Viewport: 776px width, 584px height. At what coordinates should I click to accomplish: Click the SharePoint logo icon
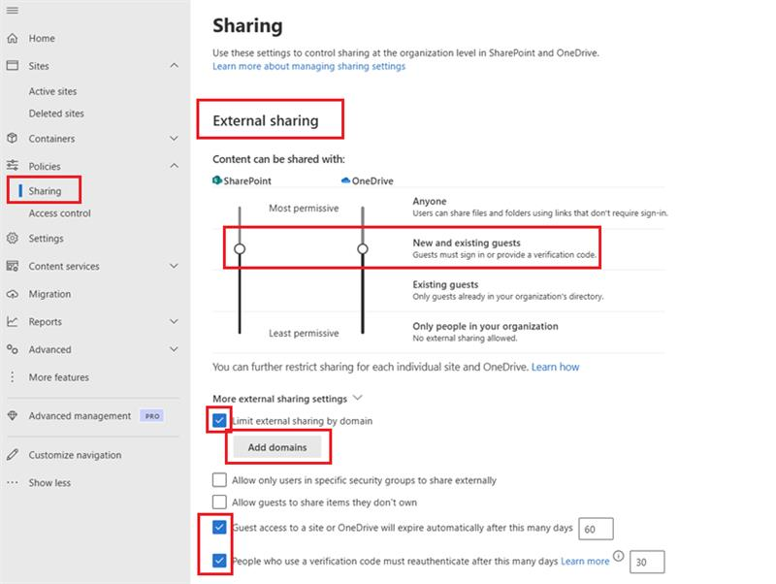point(216,180)
